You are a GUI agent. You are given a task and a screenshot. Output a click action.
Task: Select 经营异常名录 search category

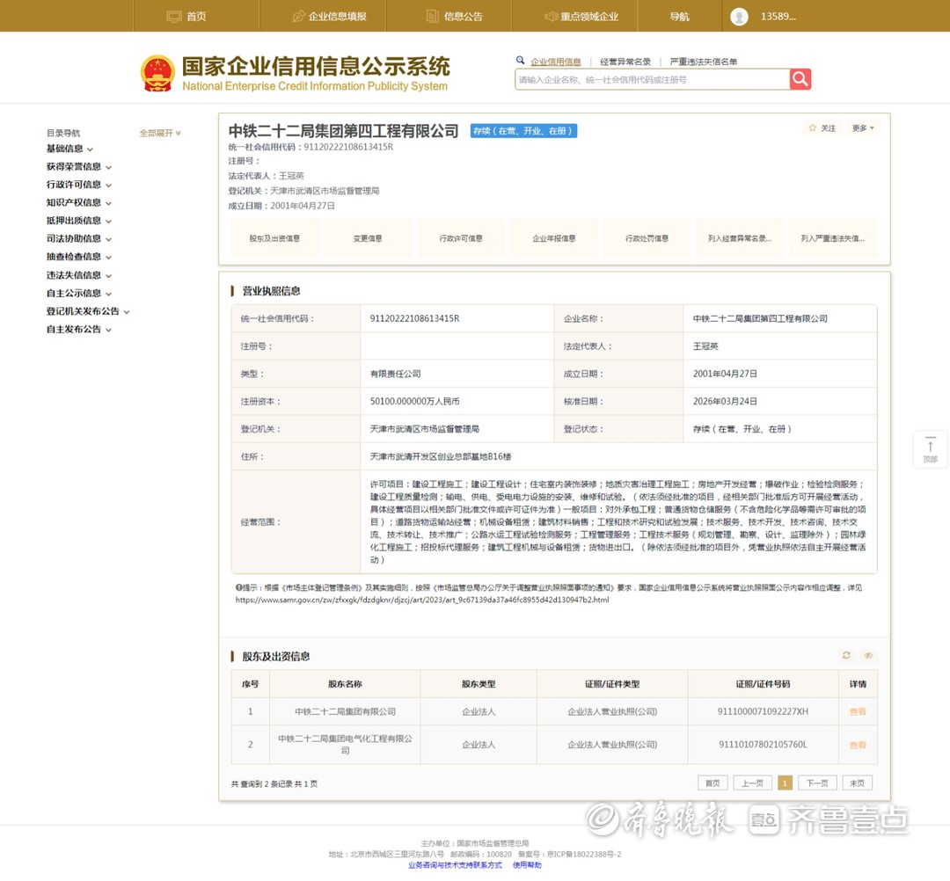pos(625,62)
